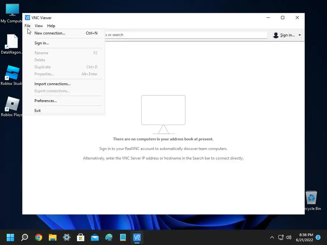Viewport: 327px width, 245px height.
Task: Click the Sign in button in the toolbar
Action: pos(287,35)
